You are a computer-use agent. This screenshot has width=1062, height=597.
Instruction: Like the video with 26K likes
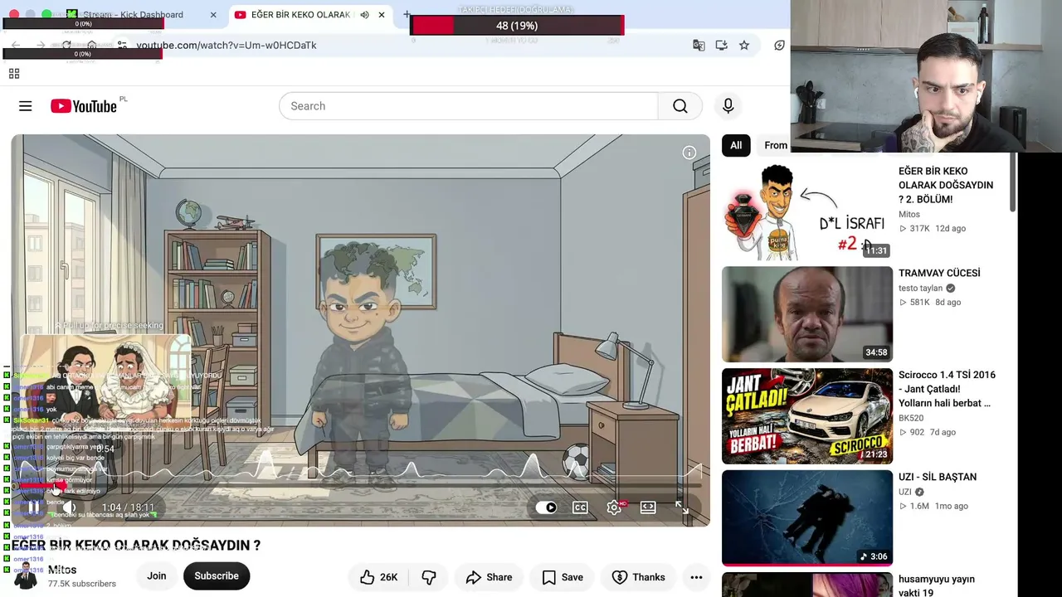(x=378, y=577)
